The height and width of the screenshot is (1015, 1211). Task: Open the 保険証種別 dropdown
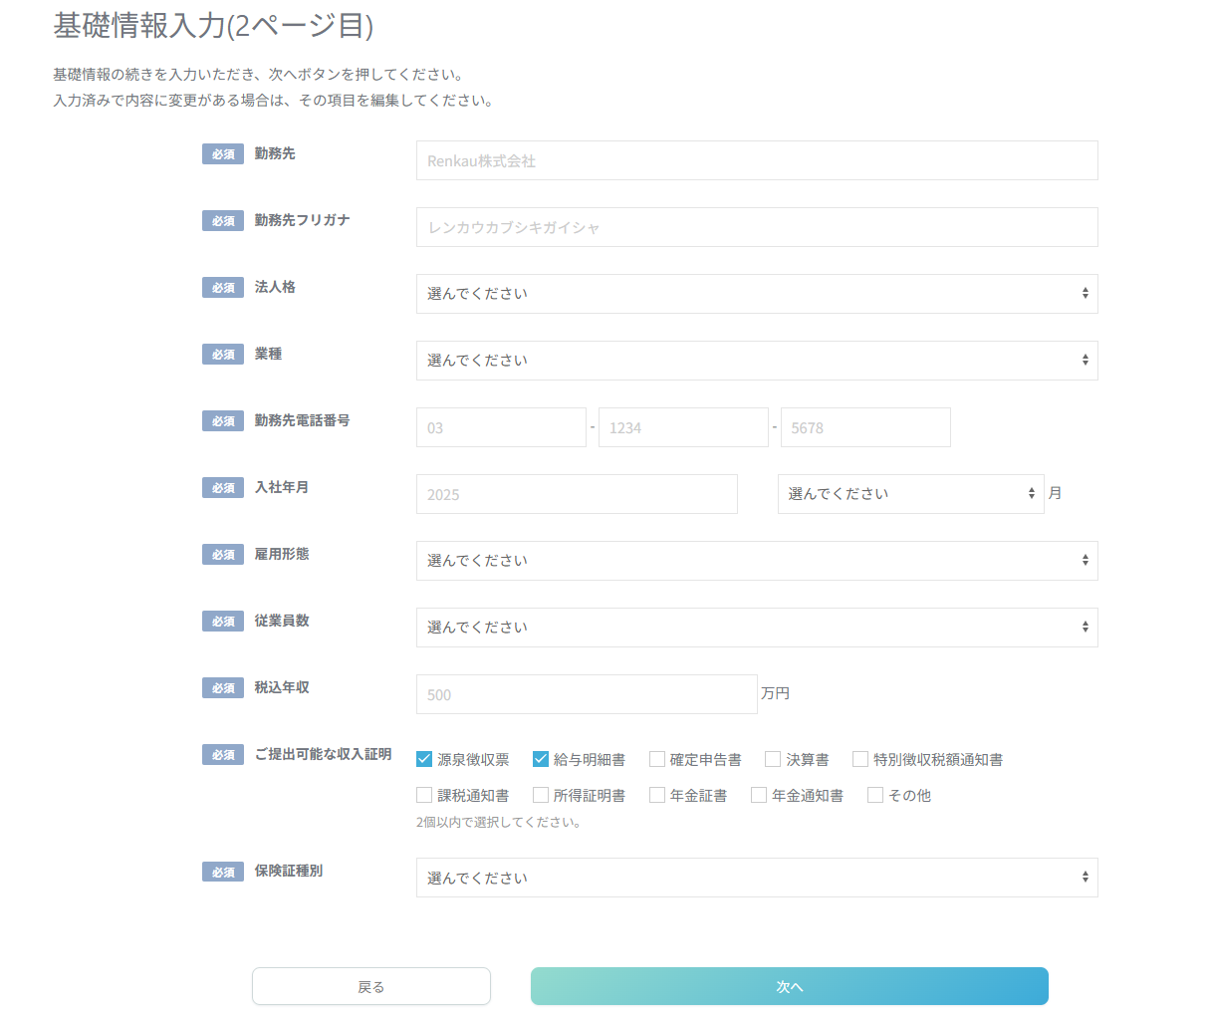click(757, 878)
